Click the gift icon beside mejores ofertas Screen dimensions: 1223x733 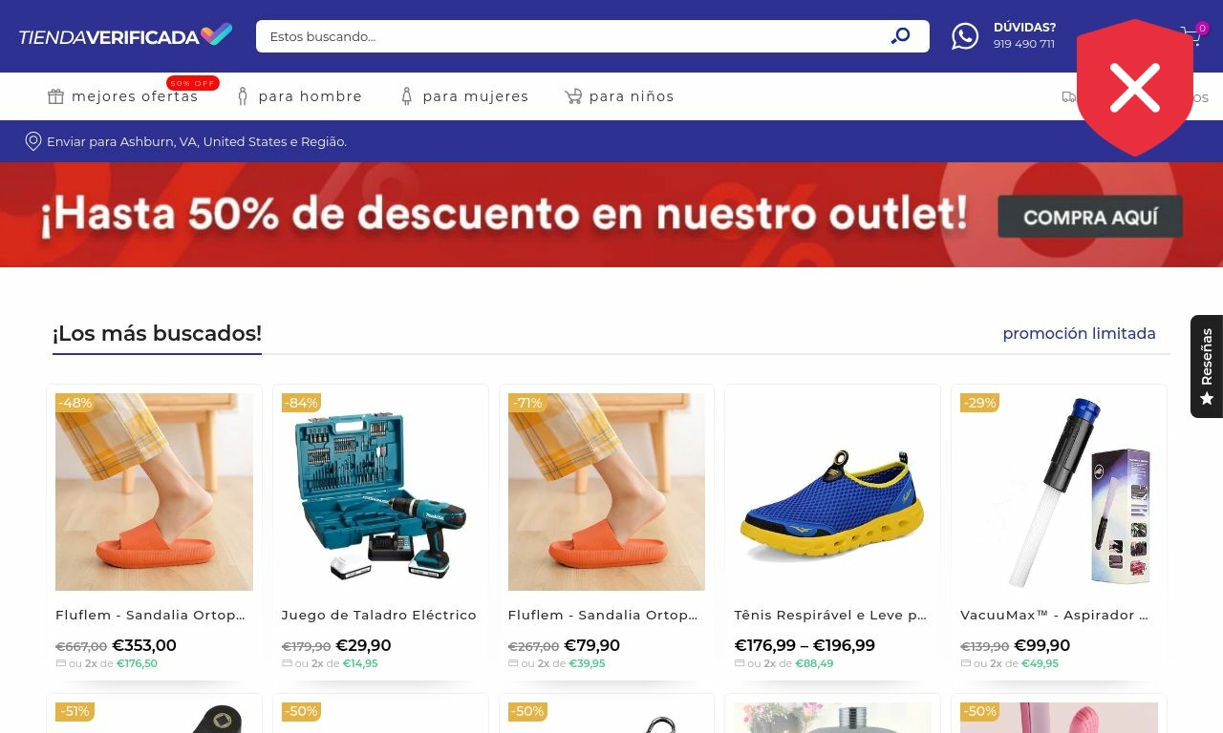[56, 96]
